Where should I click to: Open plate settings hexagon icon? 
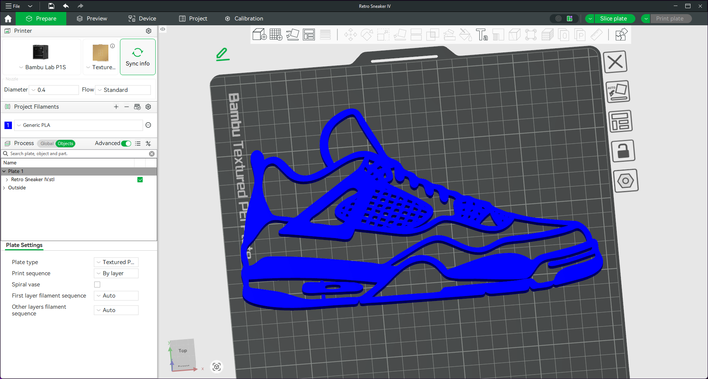click(625, 181)
